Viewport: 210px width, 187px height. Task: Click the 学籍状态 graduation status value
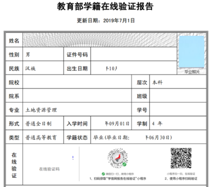pyautogui.click(x=132, y=138)
